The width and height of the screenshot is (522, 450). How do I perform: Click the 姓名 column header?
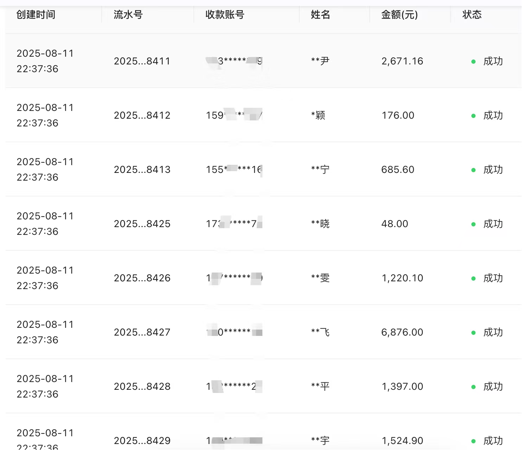[x=320, y=15]
